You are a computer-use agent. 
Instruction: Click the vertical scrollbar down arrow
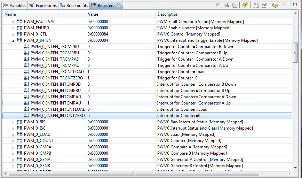pos(295,168)
